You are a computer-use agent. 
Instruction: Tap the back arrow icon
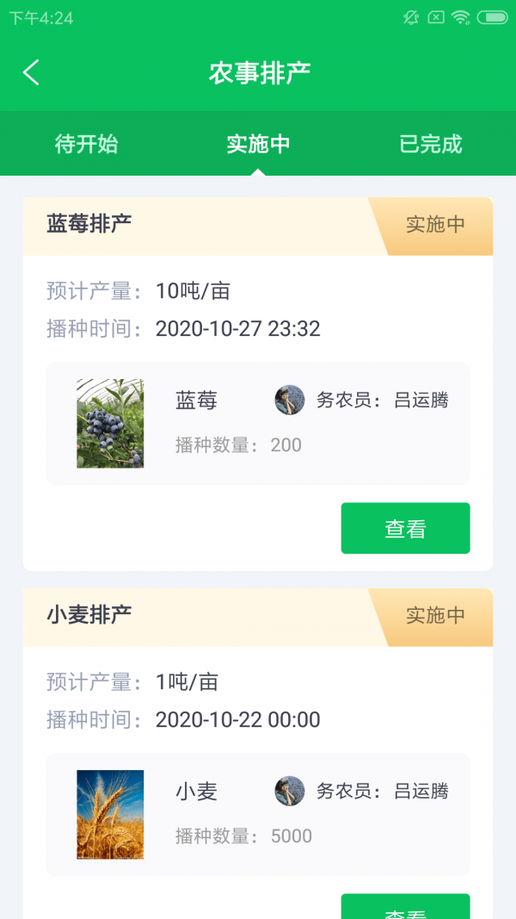tap(32, 72)
